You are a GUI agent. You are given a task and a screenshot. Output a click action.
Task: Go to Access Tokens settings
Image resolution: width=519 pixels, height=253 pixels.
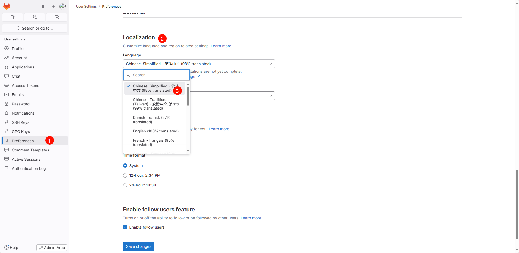coord(26,86)
